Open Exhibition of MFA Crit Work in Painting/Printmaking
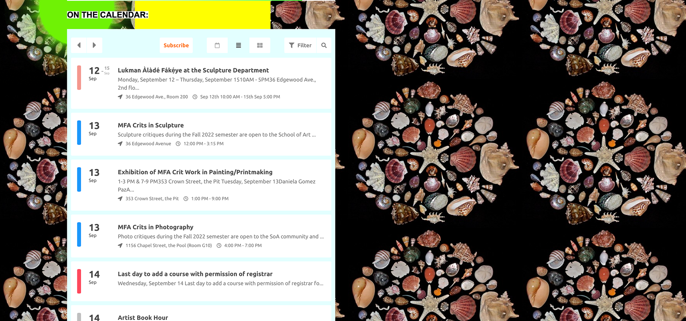 (x=195, y=172)
